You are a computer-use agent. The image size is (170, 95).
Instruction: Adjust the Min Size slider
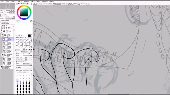tap(27, 54)
